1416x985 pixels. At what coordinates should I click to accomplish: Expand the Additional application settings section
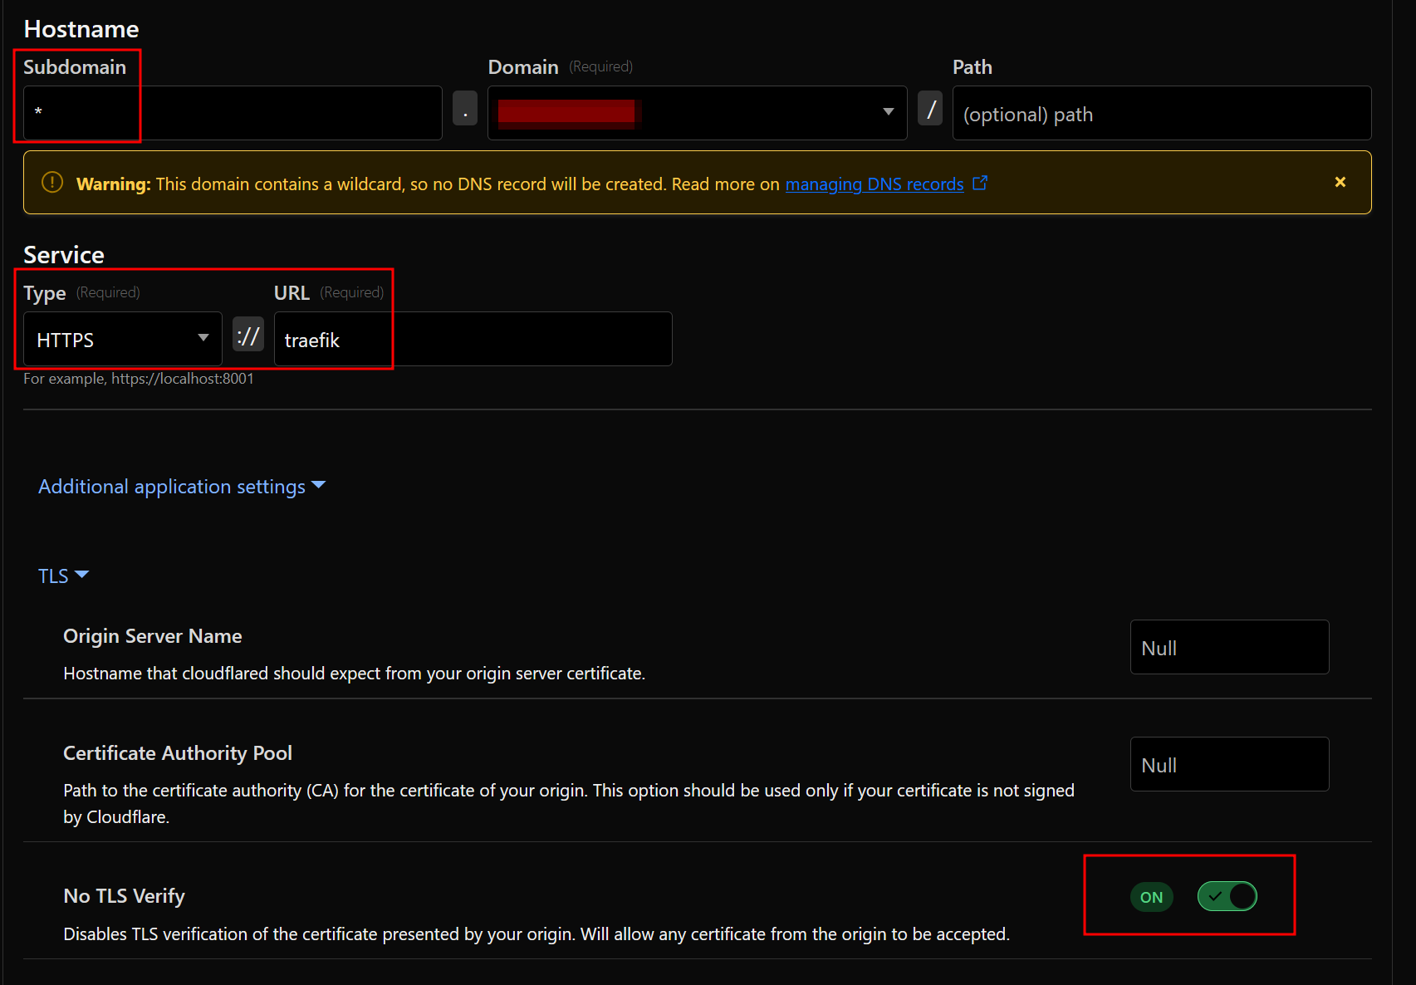tap(172, 486)
